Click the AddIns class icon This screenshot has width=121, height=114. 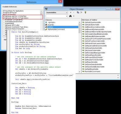[x=46, y=27]
